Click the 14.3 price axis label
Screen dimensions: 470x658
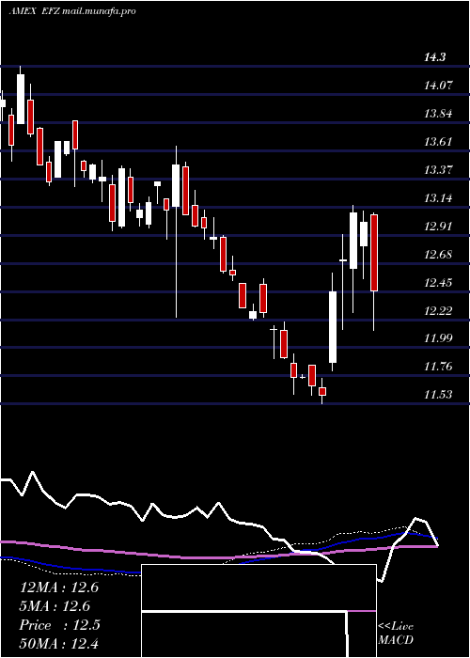coord(434,57)
